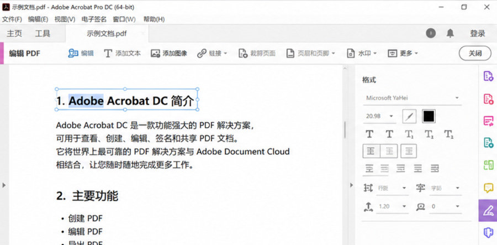497x245 pixels.
Task: Open the 水印 dropdown
Action: tap(362, 53)
